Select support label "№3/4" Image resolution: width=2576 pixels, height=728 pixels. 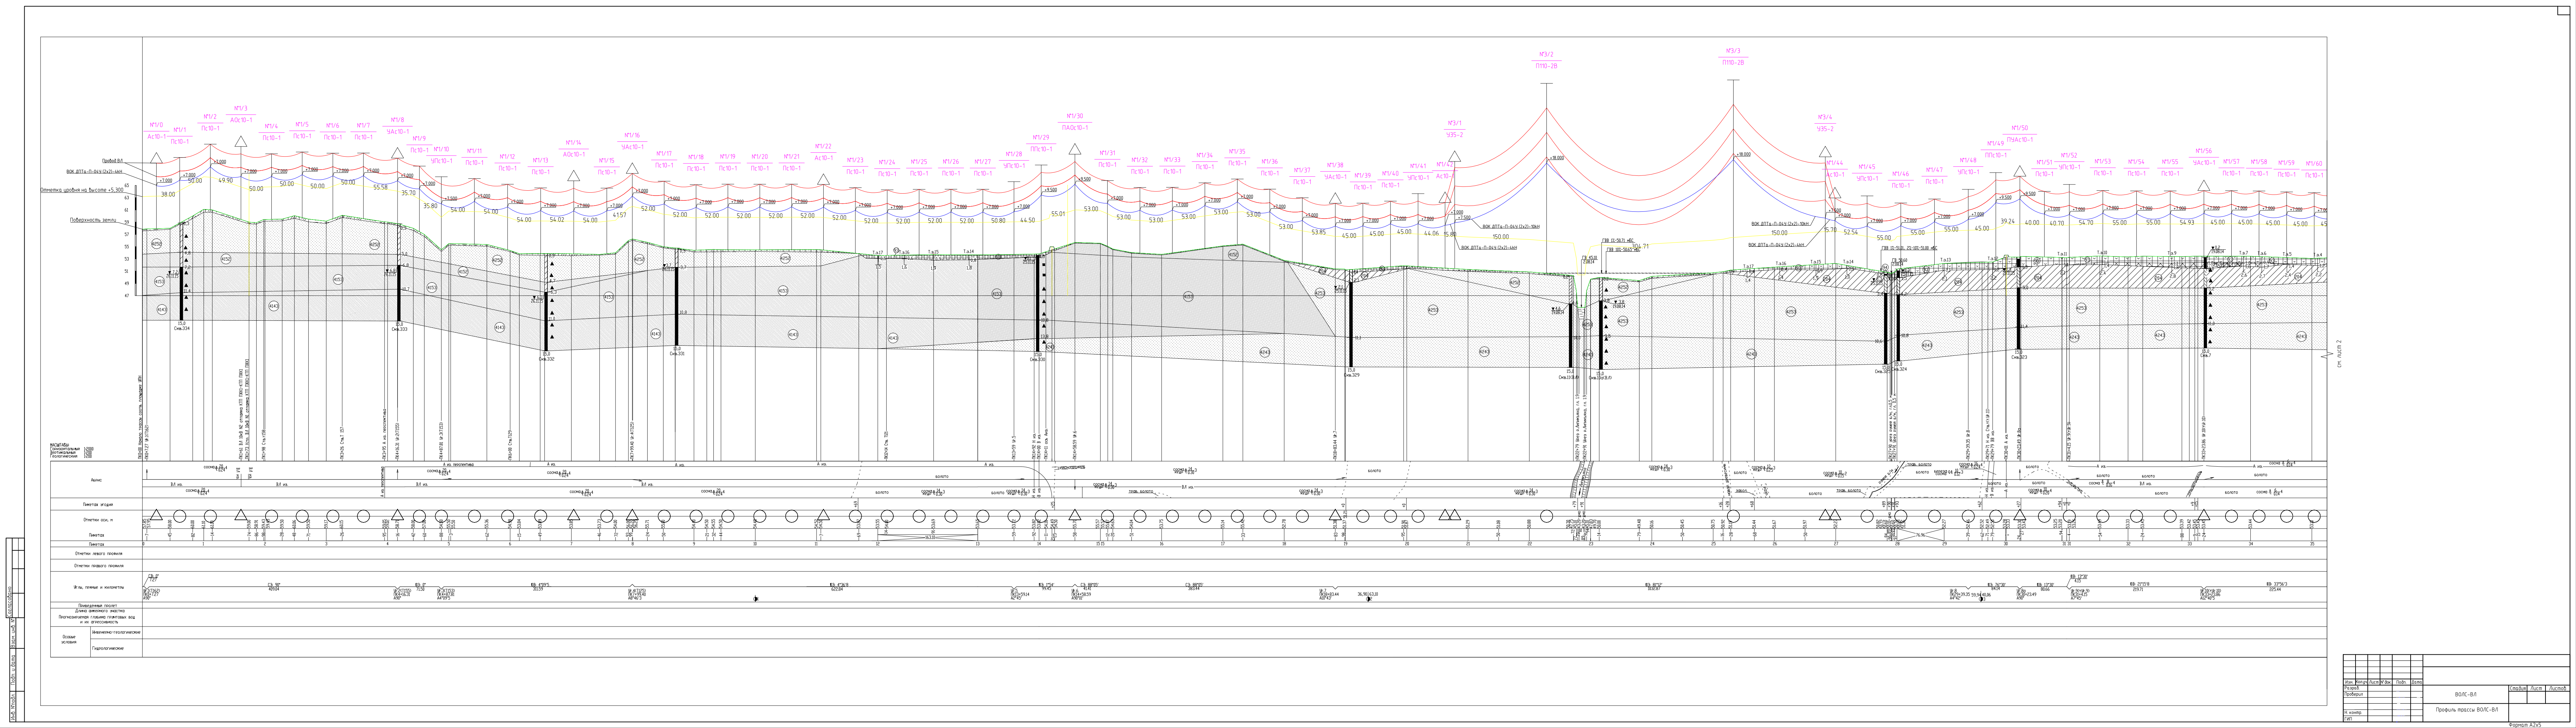click(x=1825, y=117)
